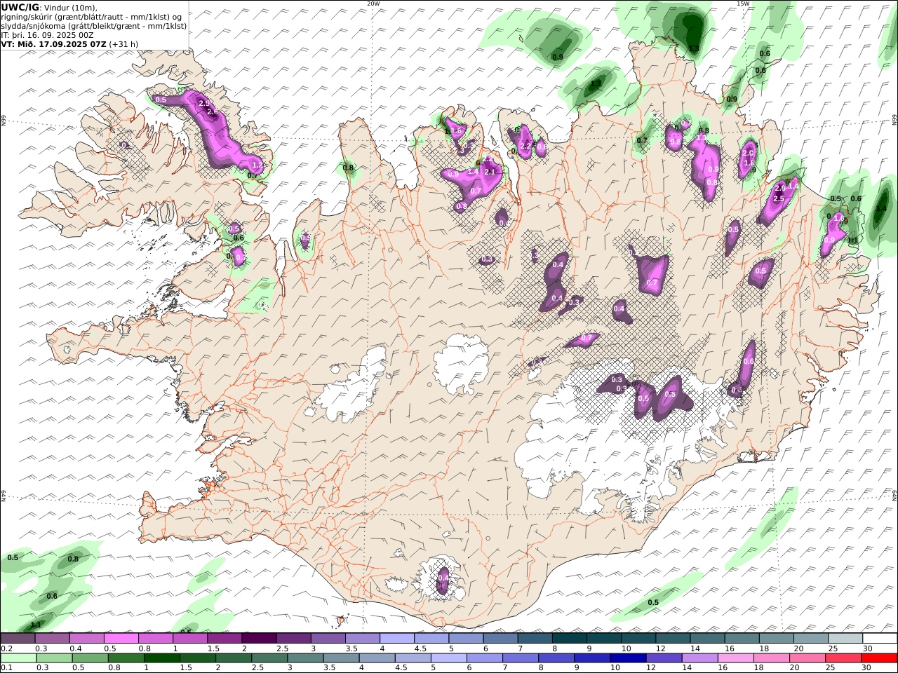The image size is (898, 673).
Task: Click the init time 'IT: þri. 16. 09. 2025 00Z'
Action: (x=48, y=34)
